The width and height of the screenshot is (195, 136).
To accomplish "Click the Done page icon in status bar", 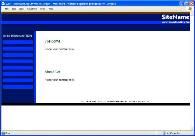I will coord(3,133).
